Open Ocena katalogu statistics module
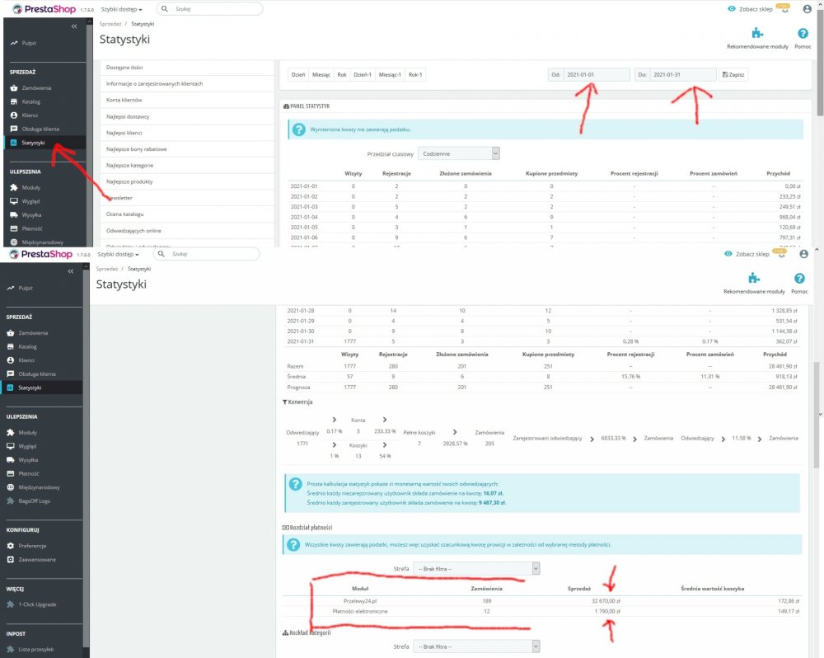Screen dimensions: 824x658 pyautogui.click(x=187, y=214)
